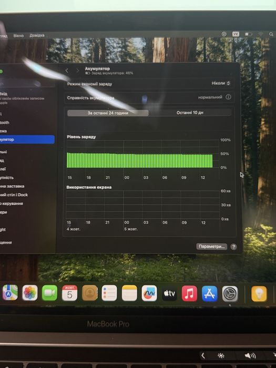Open Екранна заставка in sidebar
The image size is (276, 368).
12,186
